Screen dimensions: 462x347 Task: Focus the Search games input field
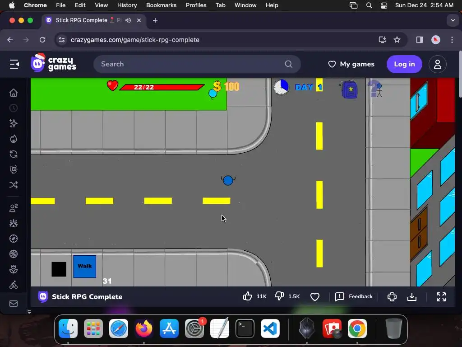coord(197,64)
